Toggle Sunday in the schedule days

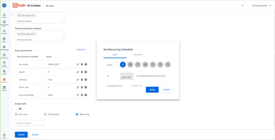[x=123, y=65]
